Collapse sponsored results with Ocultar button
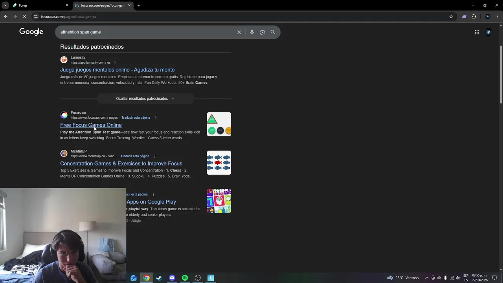The image size is (503, 283). point(145,99)
